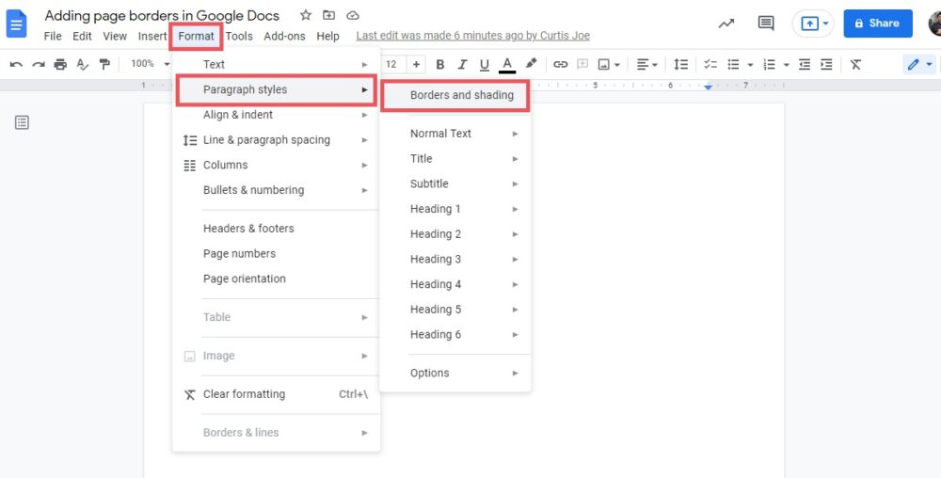The image size is (941, 478).
Task: Click the font size input field
Action: [x=391, y=64]
